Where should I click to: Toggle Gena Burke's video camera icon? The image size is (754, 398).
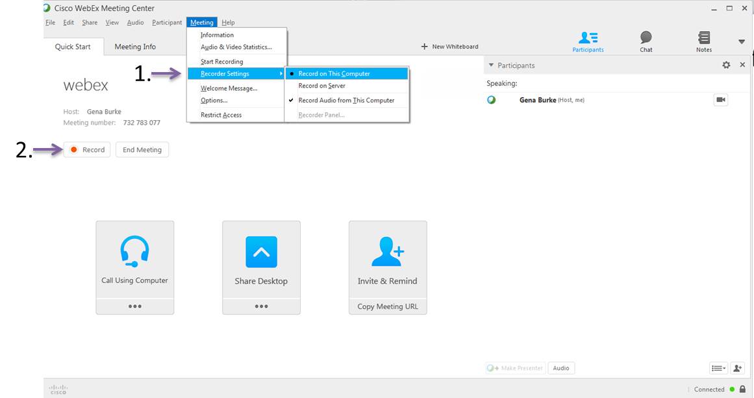720,100
